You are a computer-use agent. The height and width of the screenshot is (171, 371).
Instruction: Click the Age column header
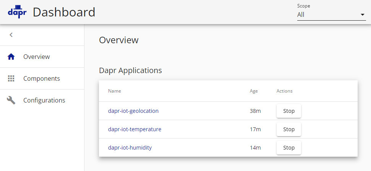(x=254, y=91)
